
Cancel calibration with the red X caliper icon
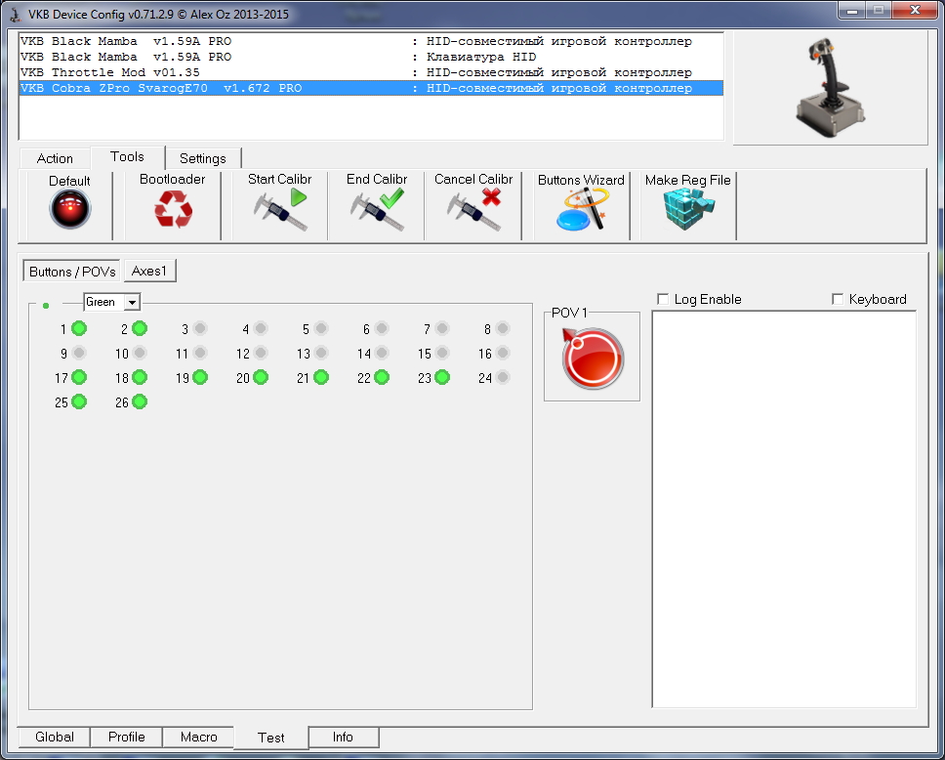click(474, 209)
